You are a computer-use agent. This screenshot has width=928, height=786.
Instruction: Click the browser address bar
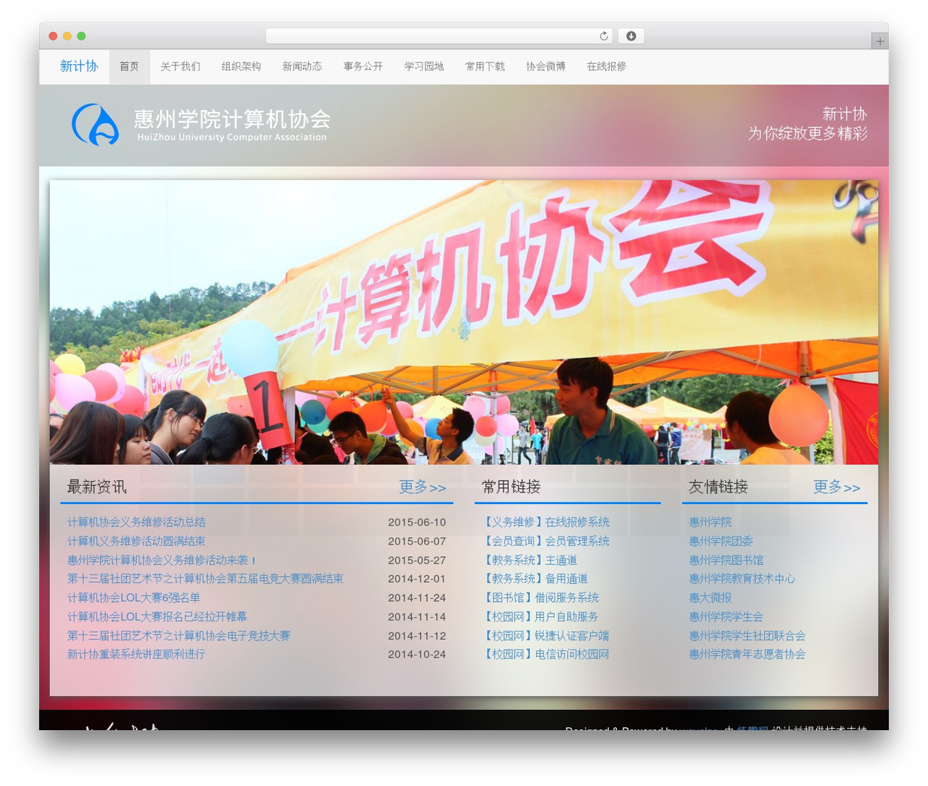(x=439, y=36)
